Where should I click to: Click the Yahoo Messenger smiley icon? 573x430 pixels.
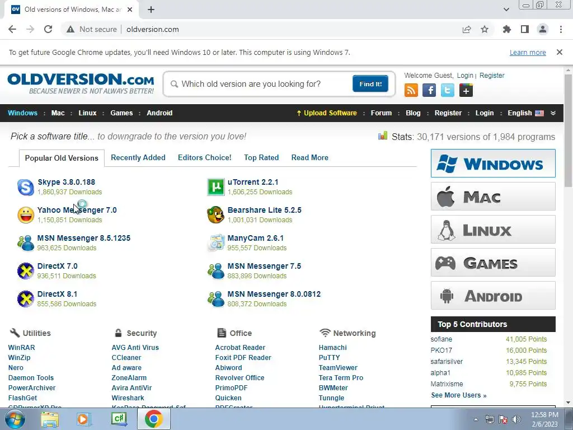click(x=26, y=215)
